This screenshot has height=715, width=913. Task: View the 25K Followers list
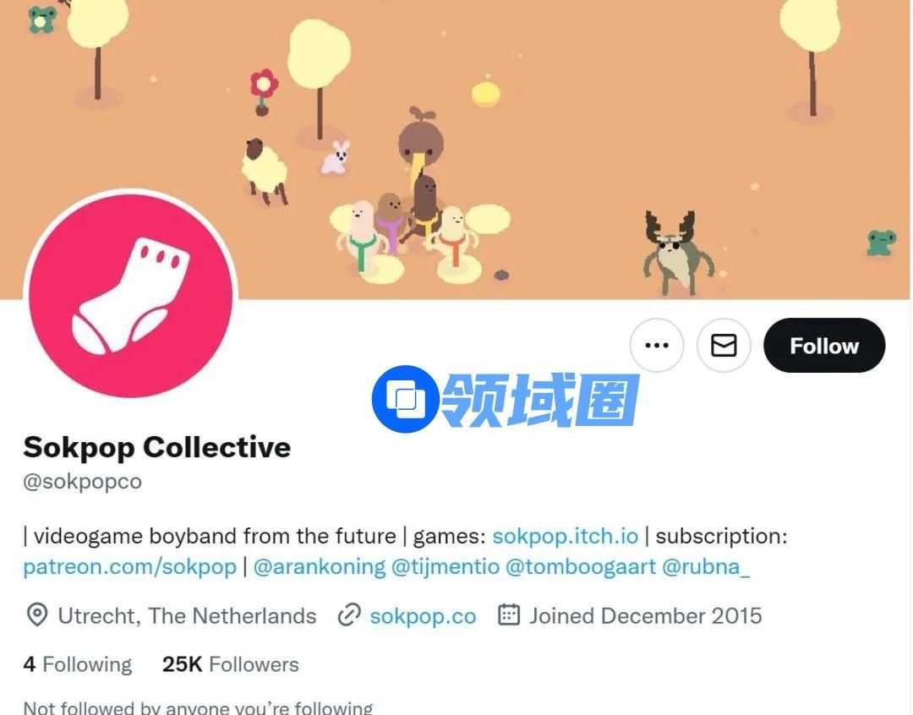[x=231, y=664]
